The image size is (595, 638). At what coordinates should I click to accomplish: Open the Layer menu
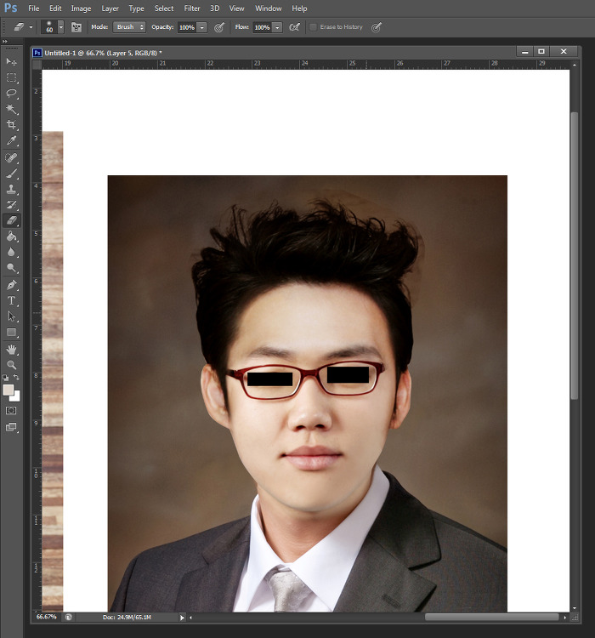coord(110,9)
